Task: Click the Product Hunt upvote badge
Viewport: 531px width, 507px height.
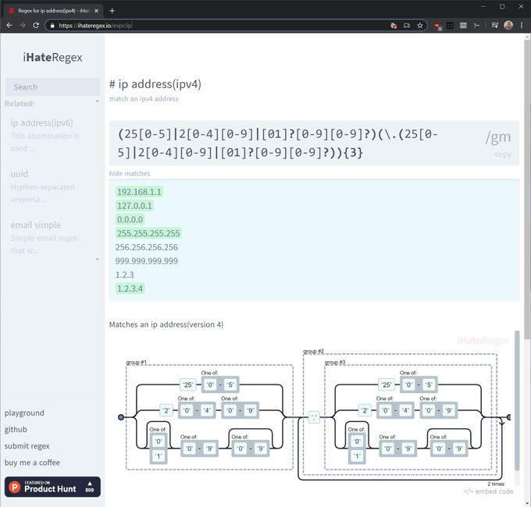Action: click(x=52, y=487)
